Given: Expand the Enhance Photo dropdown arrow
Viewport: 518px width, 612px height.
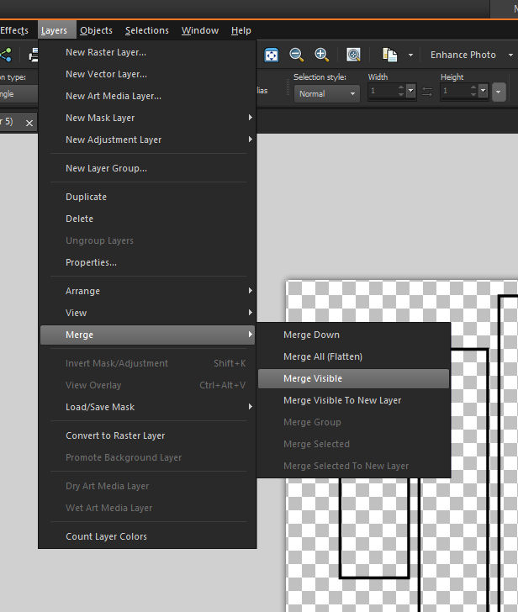Looking at the screenshot, I should (510, 55).
